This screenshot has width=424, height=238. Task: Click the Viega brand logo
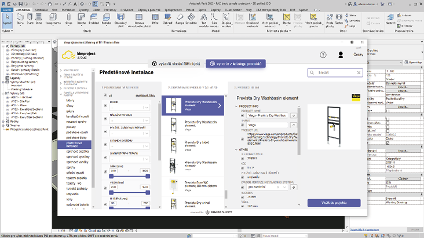coord(356,97)
